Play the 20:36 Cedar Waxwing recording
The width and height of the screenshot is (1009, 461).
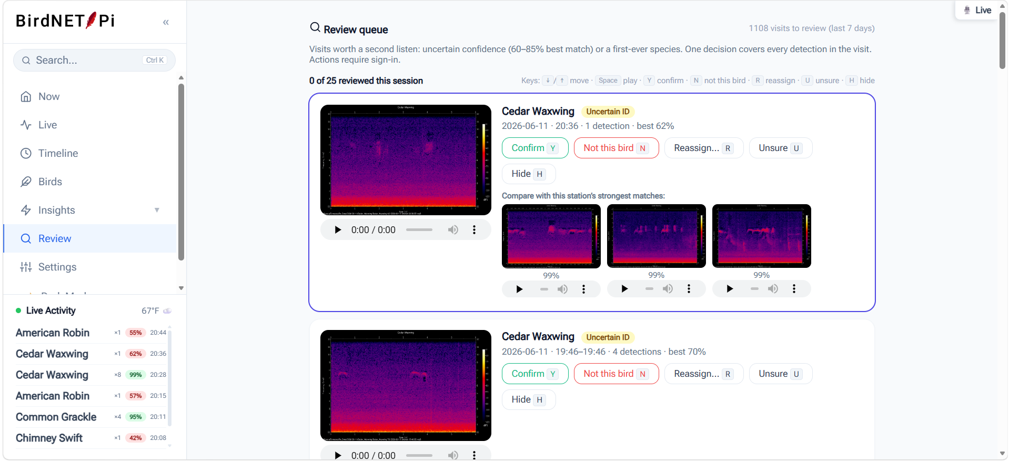(x=338, y=230)
